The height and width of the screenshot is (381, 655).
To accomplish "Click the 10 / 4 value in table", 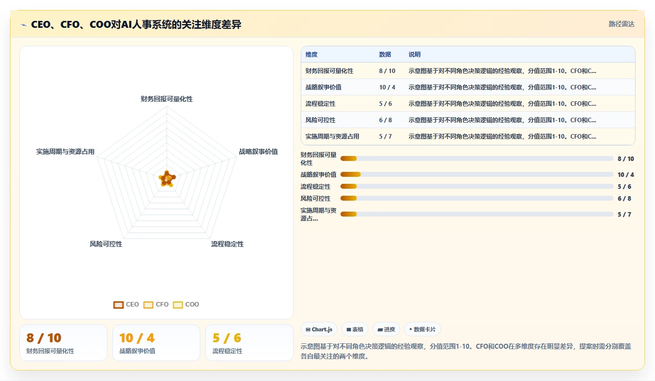I will (387, 87).
